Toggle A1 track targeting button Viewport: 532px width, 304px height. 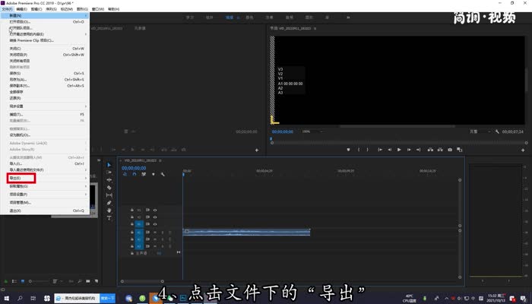click(x=139, y=232)
